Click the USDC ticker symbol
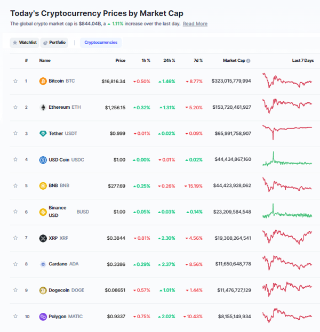This screenshot has height=332, width=320. click(77, 160)
